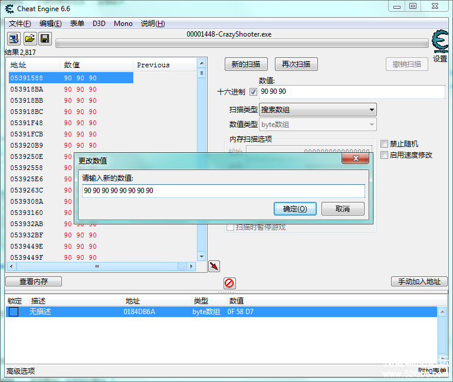This screenshot has height=382, width=453.
Task: Click the Previous column header
Action: coord(165,65)
